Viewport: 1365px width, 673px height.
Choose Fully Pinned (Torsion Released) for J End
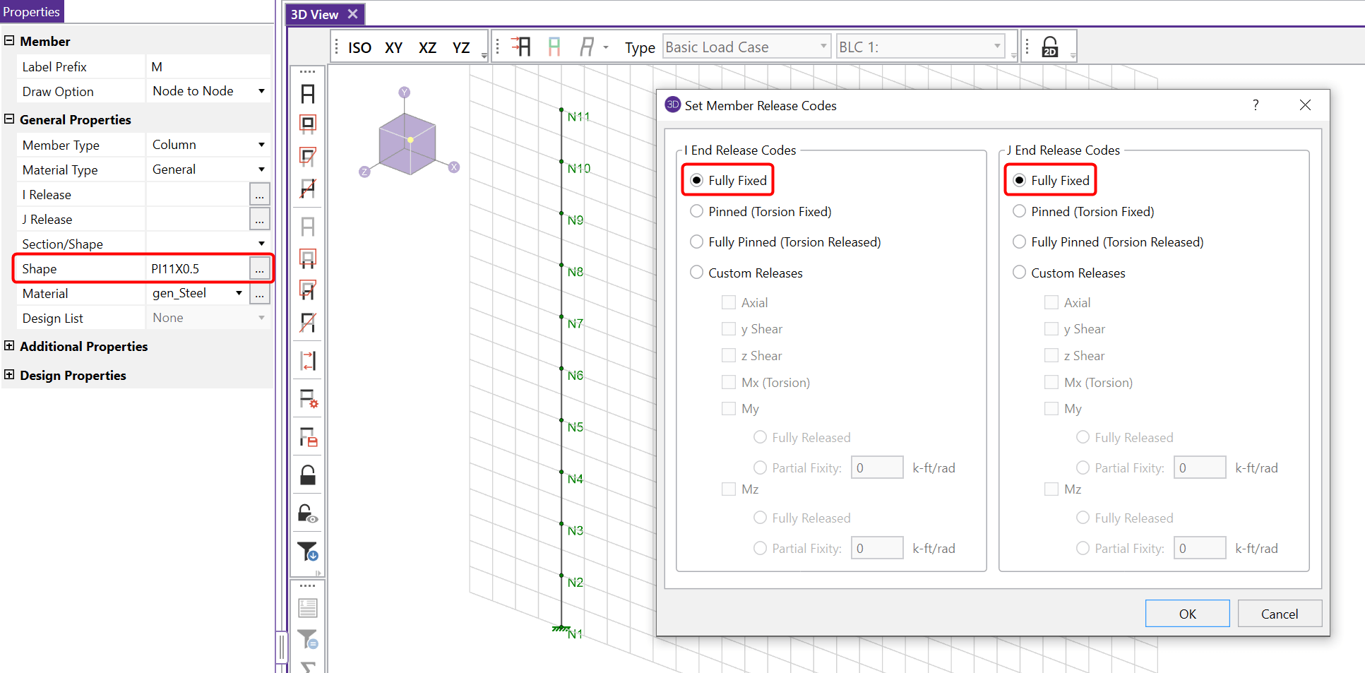[1019, 242]
